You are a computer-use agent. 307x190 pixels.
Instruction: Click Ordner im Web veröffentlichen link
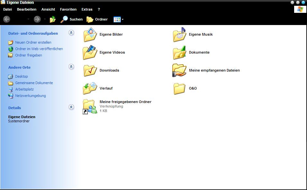(39, 49)
